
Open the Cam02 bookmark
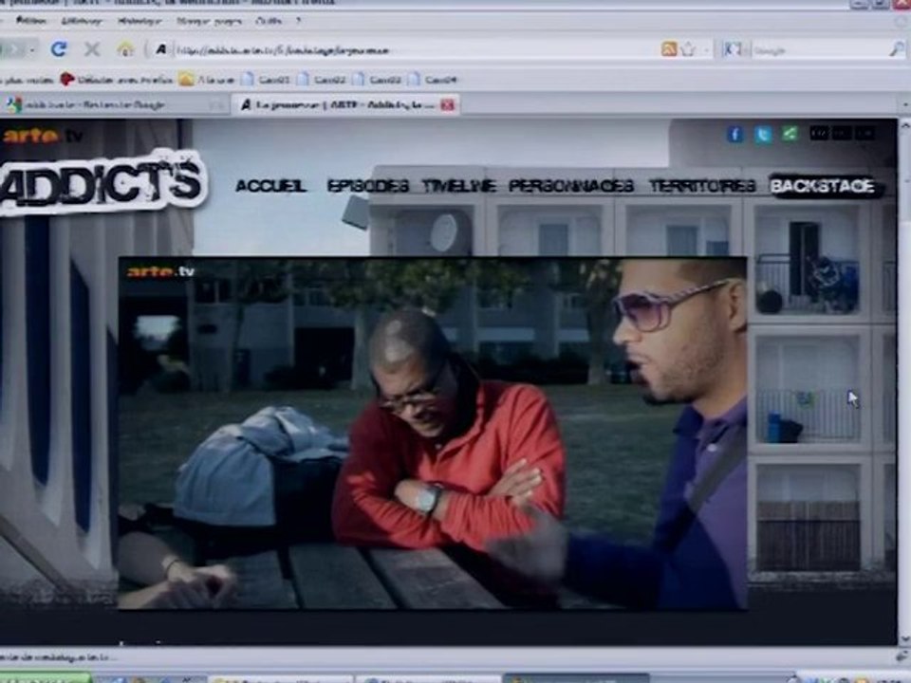(322, 79)
